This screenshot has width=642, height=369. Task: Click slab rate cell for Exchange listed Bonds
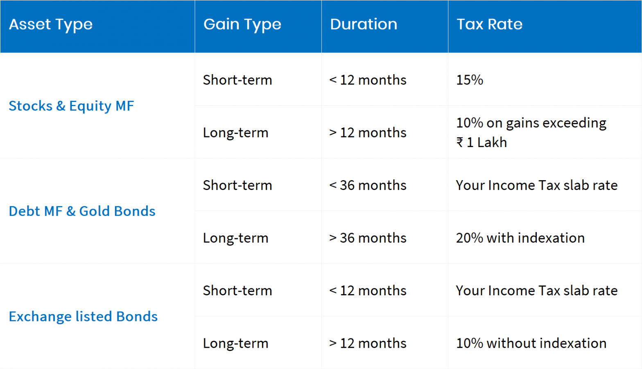[536, 290]
